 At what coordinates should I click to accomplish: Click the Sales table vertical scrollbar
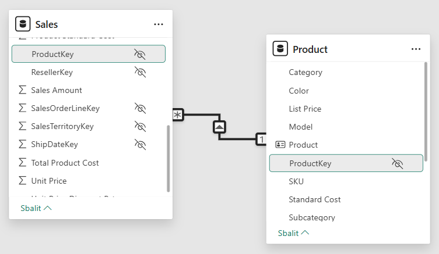click(x=168, y=158)
